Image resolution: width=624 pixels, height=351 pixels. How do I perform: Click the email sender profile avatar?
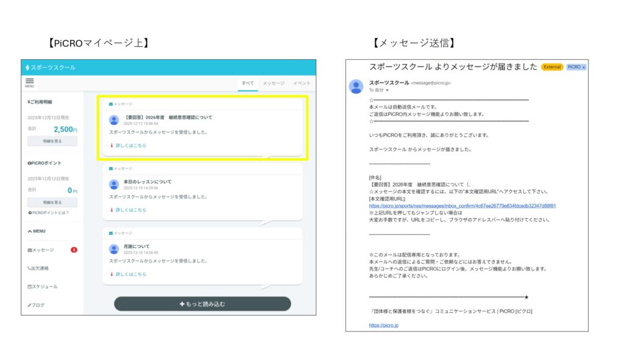356,86
